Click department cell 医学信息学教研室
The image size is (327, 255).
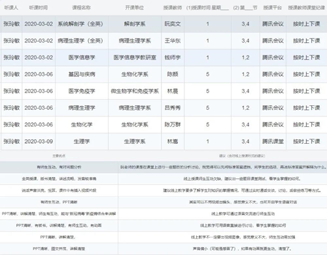(135, 58)
